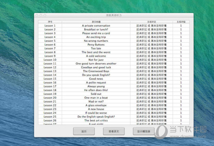
Task: Select the "Lesson 10" cell
Action: point(50,60)
